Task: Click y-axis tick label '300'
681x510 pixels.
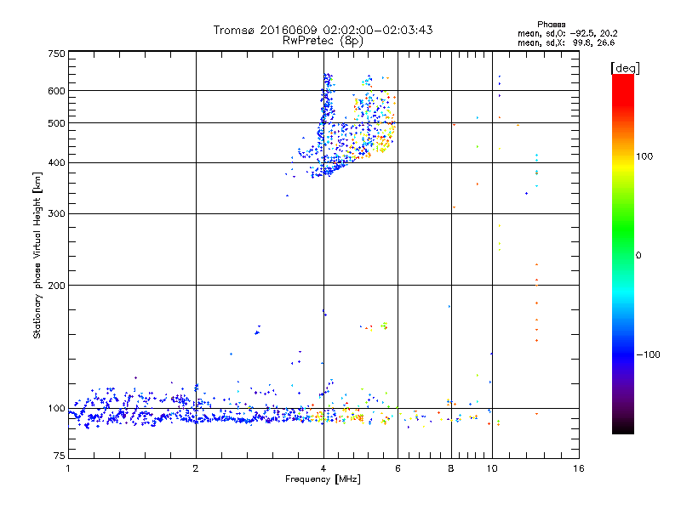Action: click(x=56, y=214)
